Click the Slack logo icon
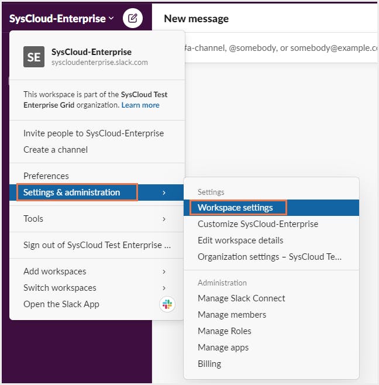This screenshot has height=385, width=379. (167, 304)
